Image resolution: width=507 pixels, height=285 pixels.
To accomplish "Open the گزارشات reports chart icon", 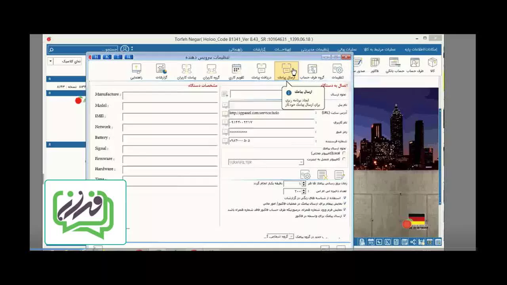I will (161, 72).
